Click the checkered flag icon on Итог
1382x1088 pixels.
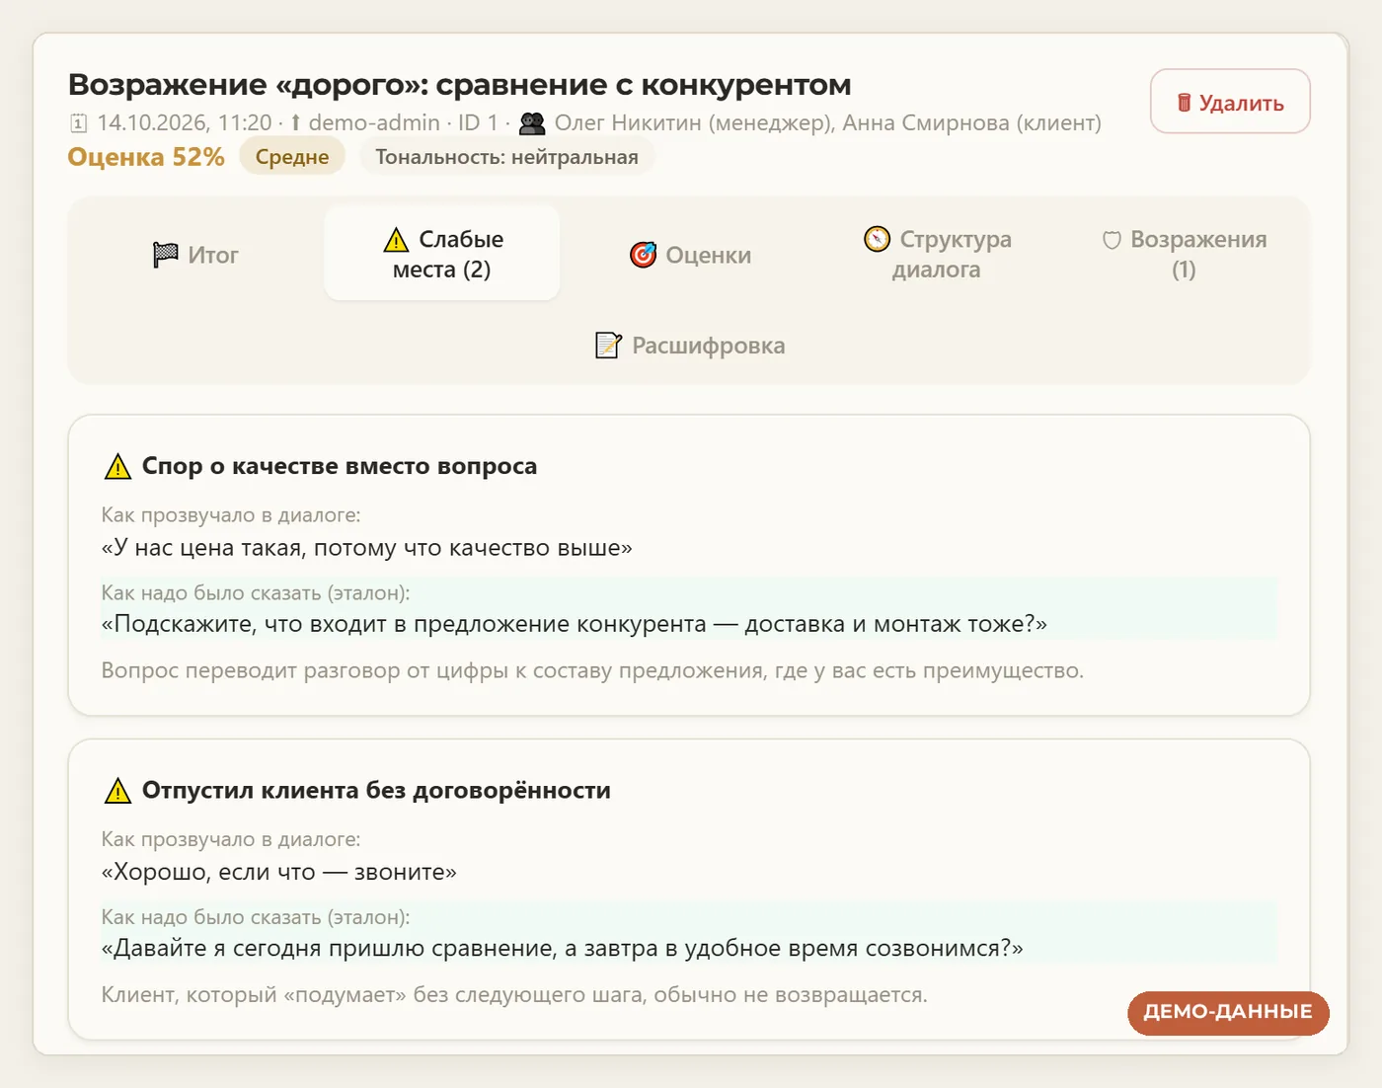(165, 255)
